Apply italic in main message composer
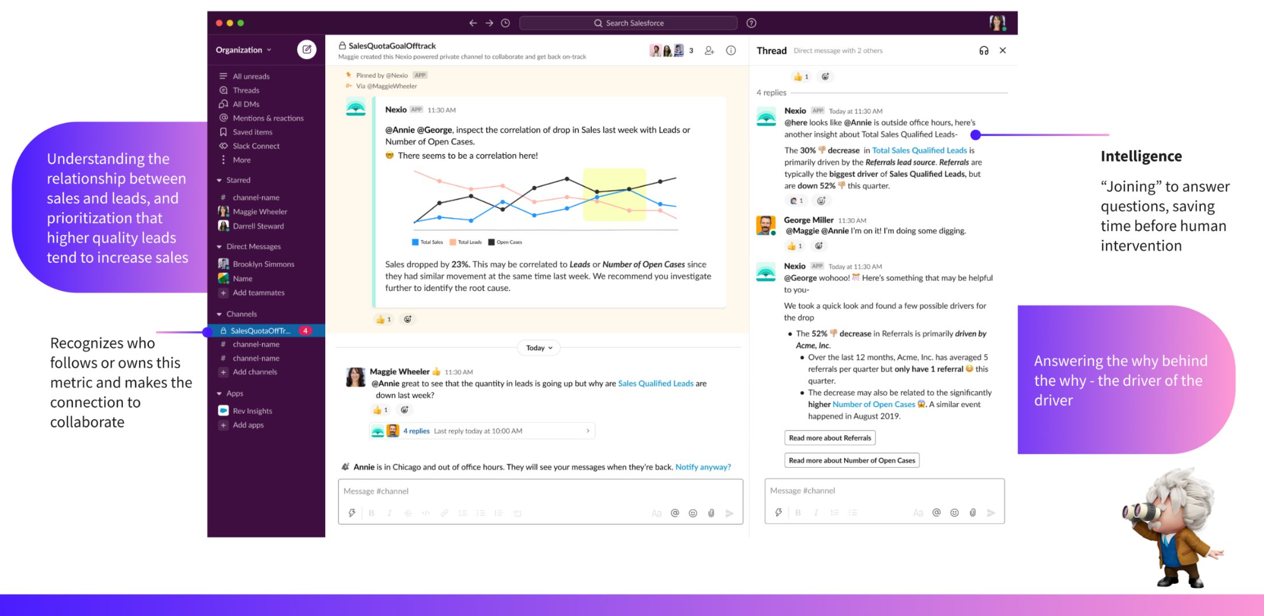Viewport: 1264px width, 616px height. [x=389, y=513]
